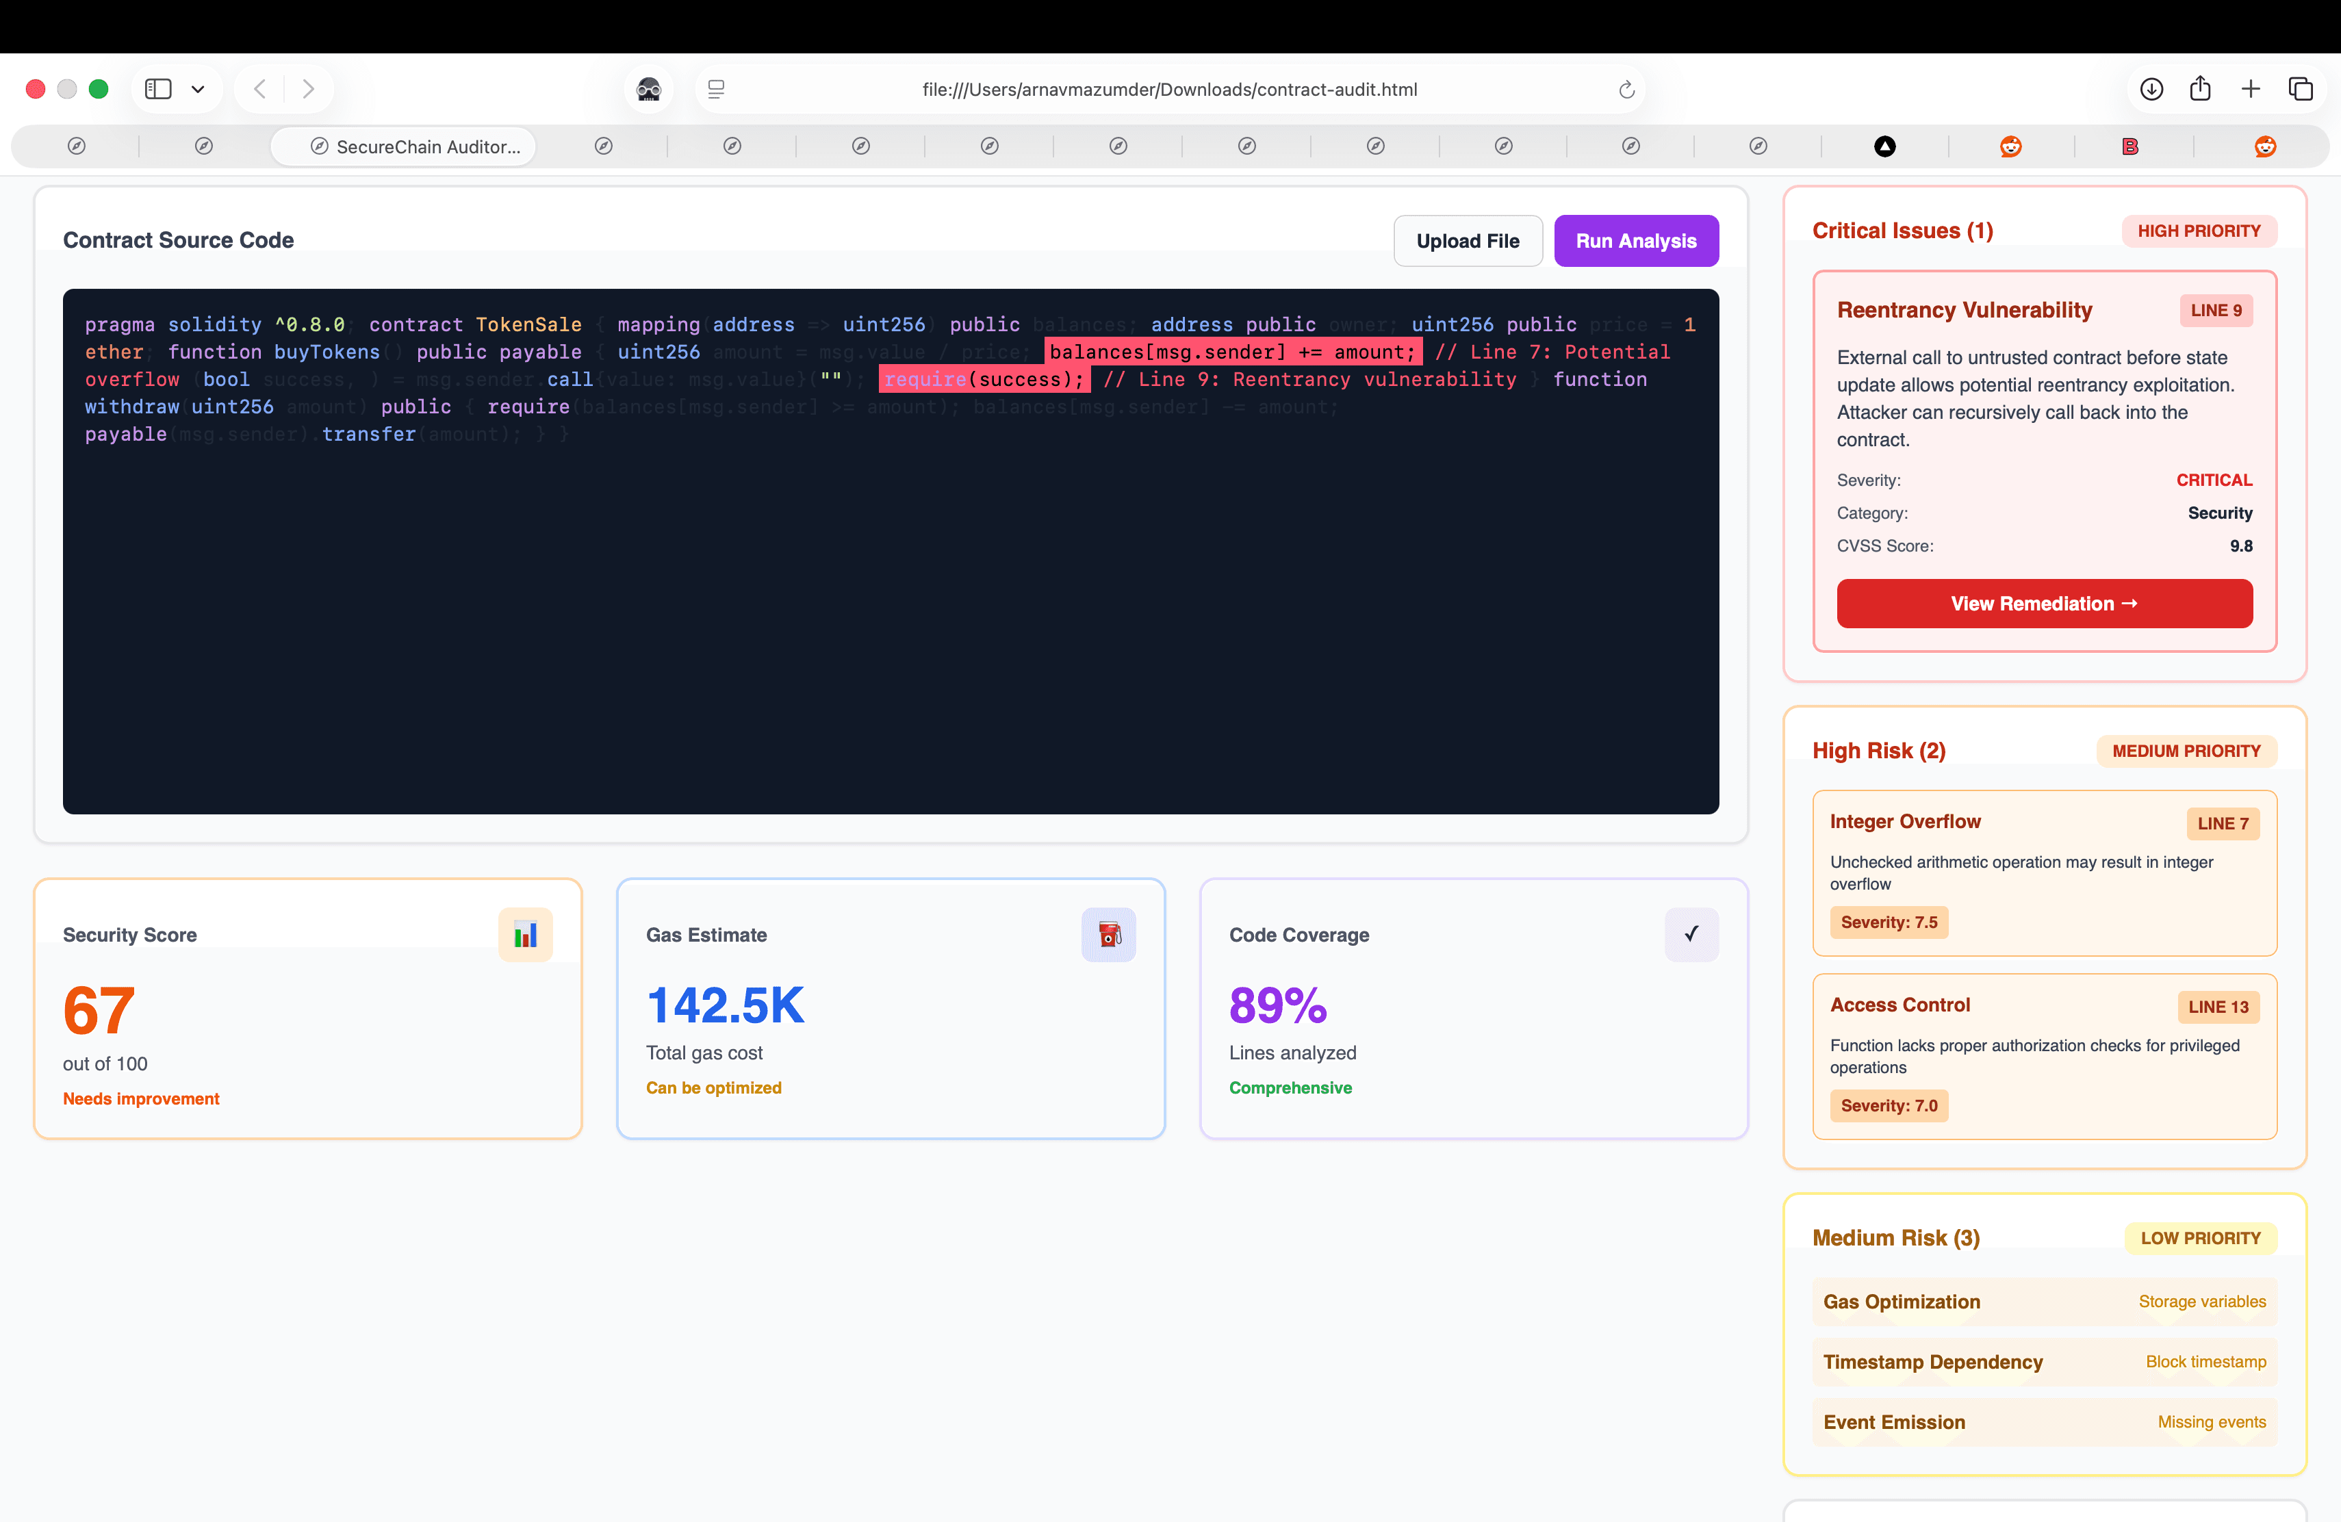This screenshot has width=2341, height=1522.
Task: Click the fuel pump icon on Gas Estimate card
Action: click(x=1108, y=934)
